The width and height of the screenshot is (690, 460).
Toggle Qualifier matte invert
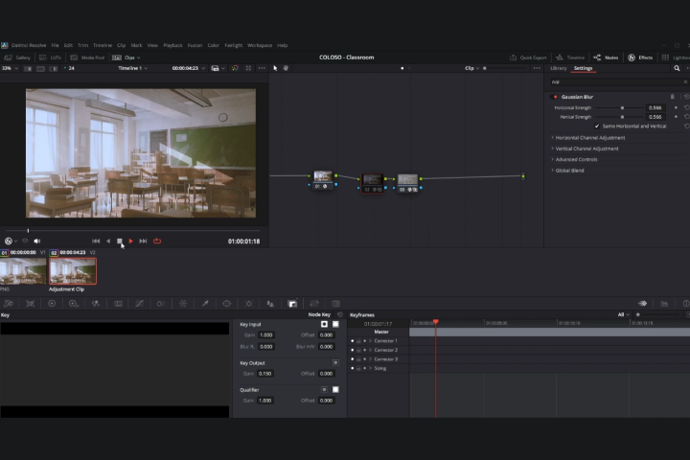324,390
